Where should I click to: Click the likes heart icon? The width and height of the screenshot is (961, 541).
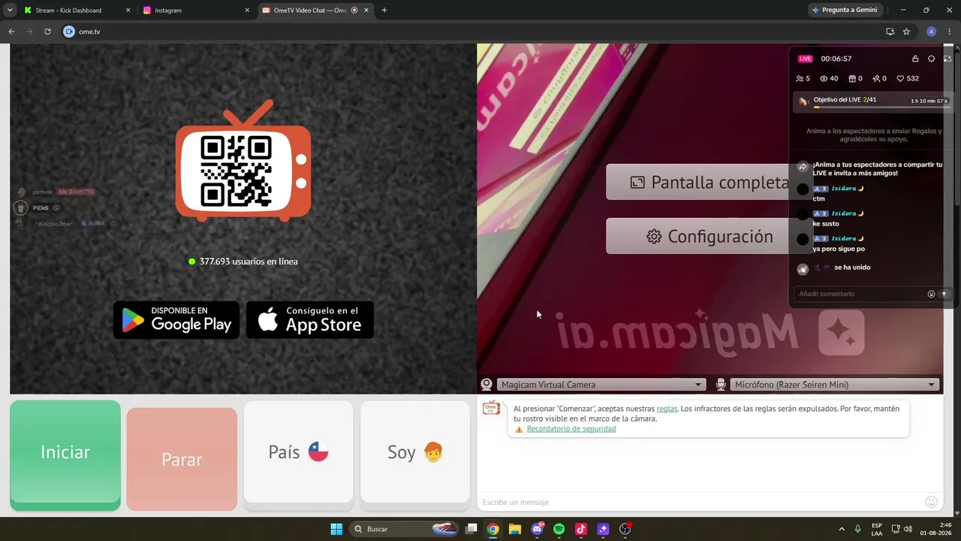pyautogui.click(x=901, y=78)
